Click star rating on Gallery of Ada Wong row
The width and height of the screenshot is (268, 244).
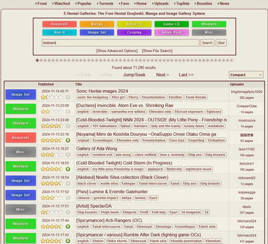(51, 154)
